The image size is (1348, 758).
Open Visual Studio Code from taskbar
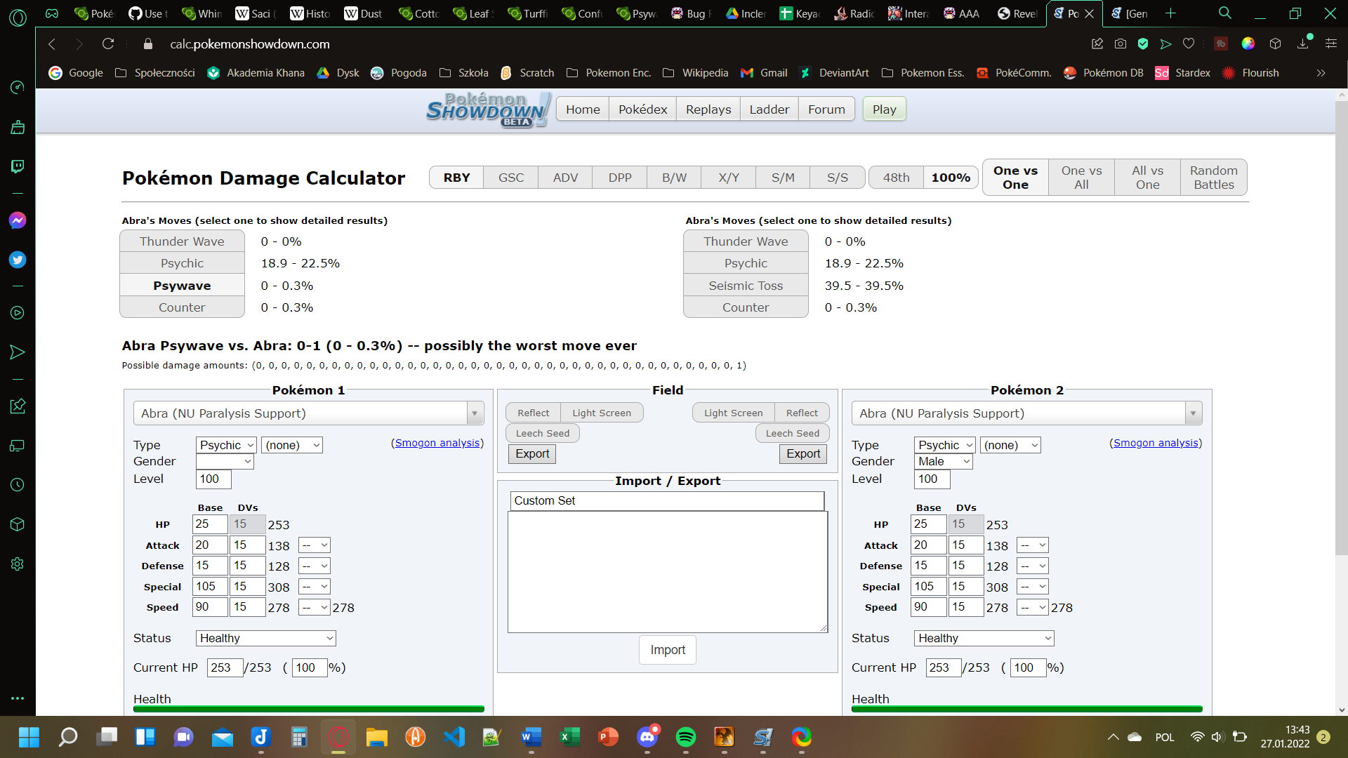pos(454,737)
